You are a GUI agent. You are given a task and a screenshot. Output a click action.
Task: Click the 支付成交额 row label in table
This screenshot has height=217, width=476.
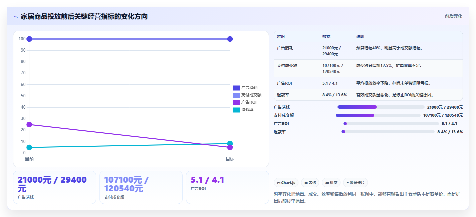pos(287,66)
